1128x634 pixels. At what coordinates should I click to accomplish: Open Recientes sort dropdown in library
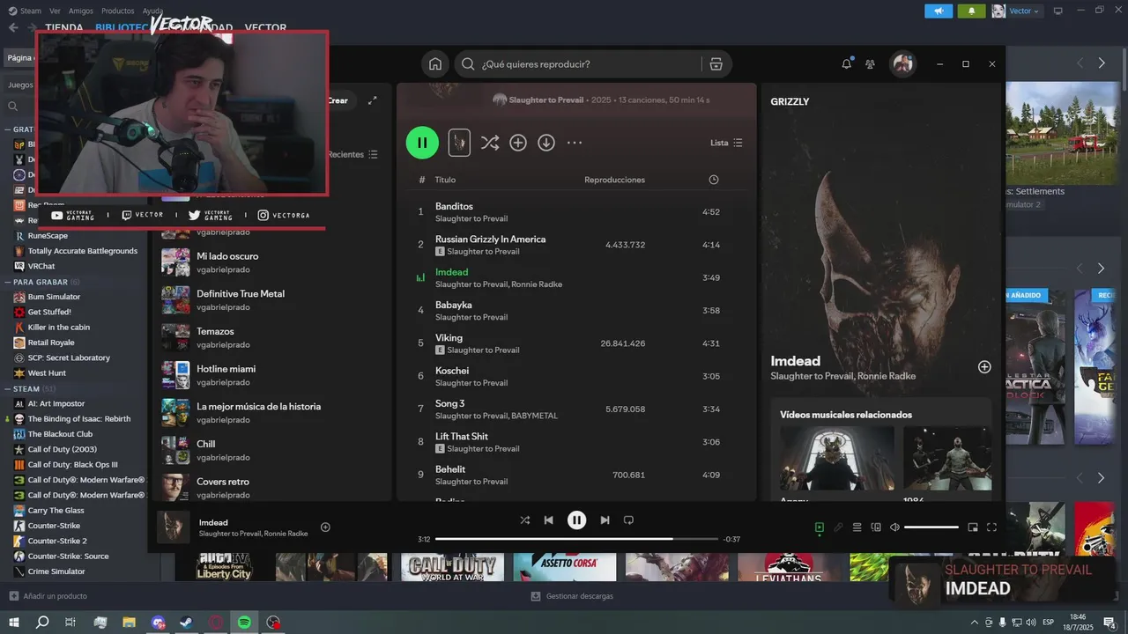click(x=353, y=154)
